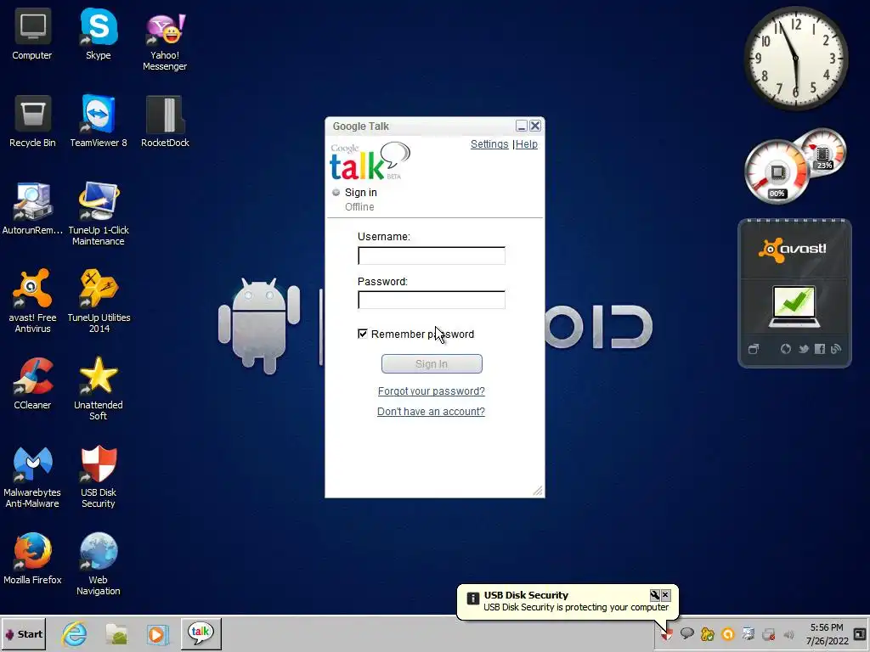Click the CPU meter gadget
Screen dimensions: 870x652
click(x=777, y=171)
